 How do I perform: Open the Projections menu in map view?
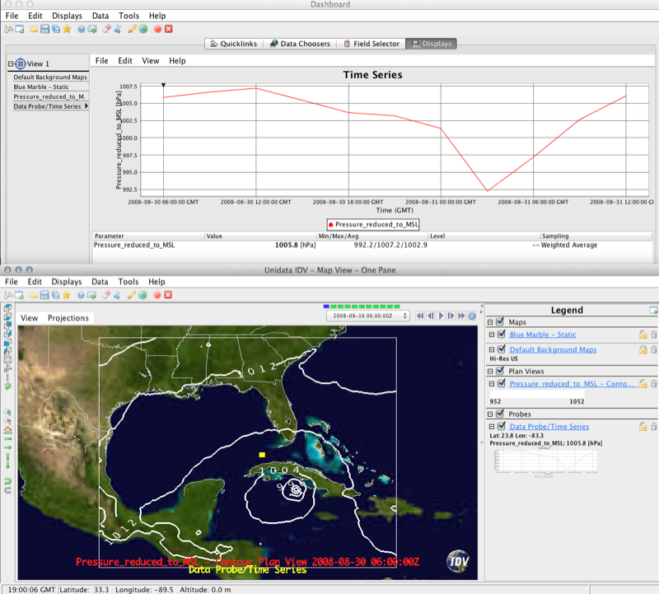(x=68, y=318)
